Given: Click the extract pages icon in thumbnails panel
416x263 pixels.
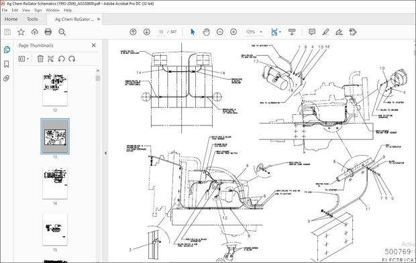Looking at the screenshot, I should pyautogui.click(x=51, y=58).
